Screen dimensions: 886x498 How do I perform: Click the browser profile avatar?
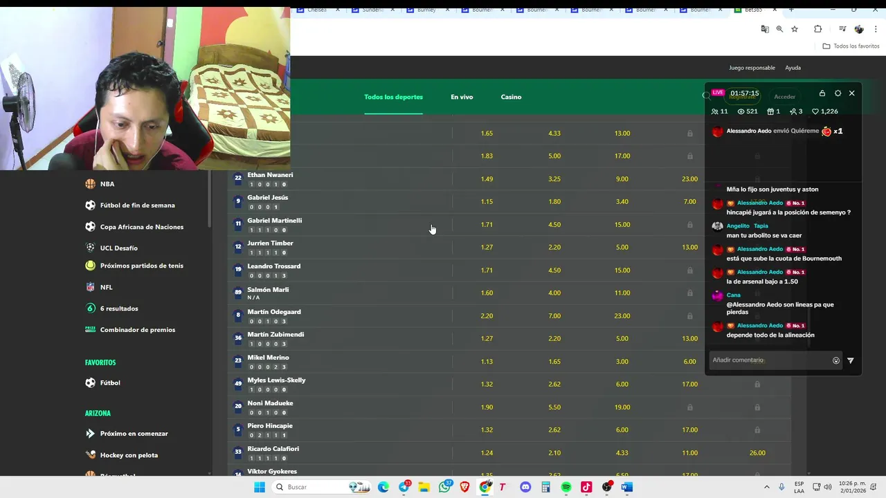[859, 29]
